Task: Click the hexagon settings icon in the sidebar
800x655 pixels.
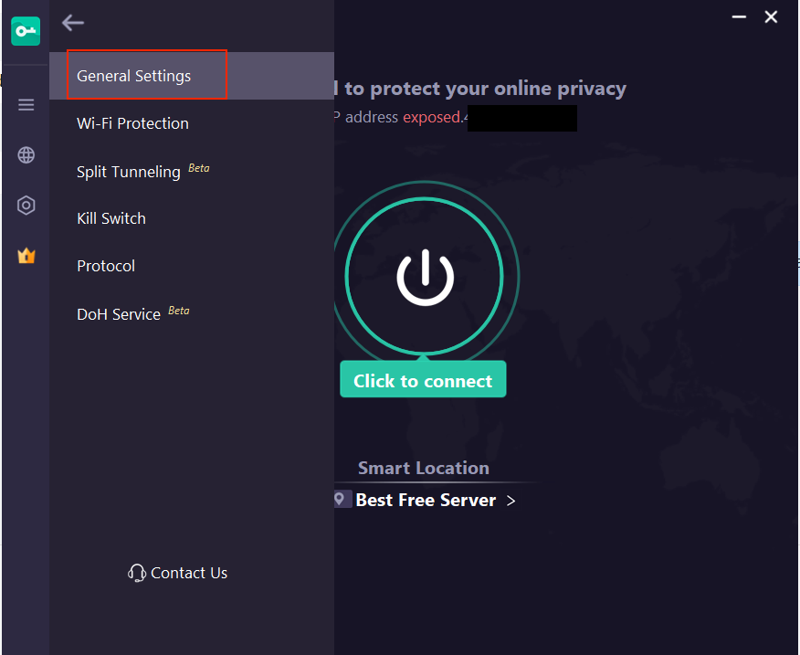Action: pos(26,206)
